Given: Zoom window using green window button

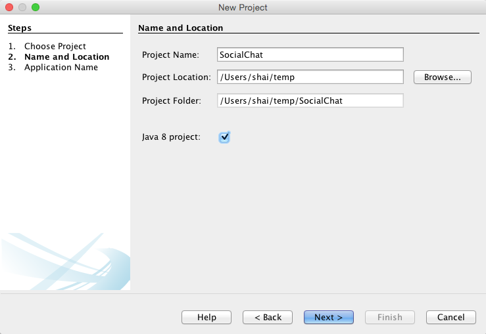Looking at the screenshot, I should (36, 7).
